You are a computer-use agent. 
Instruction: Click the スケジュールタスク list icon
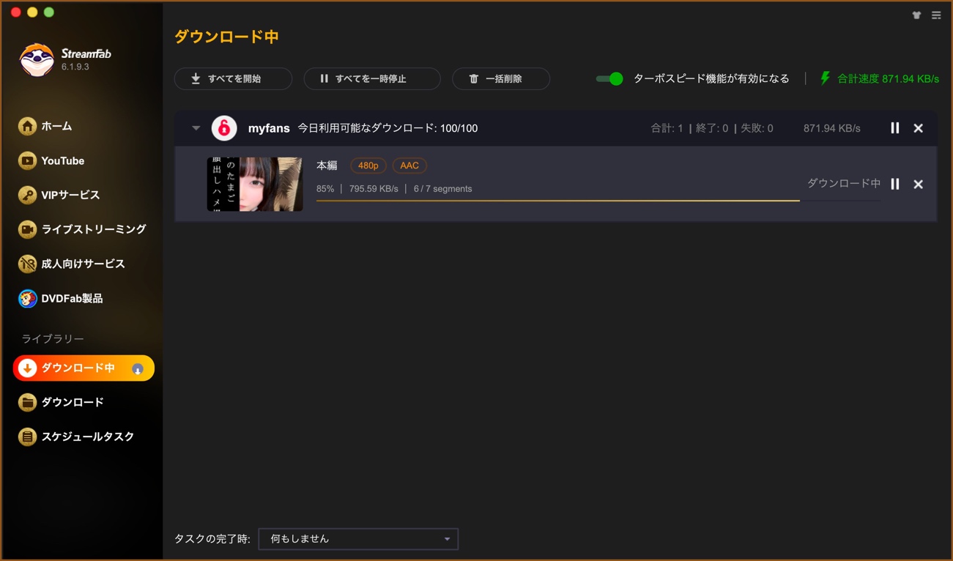coord(27,436)
